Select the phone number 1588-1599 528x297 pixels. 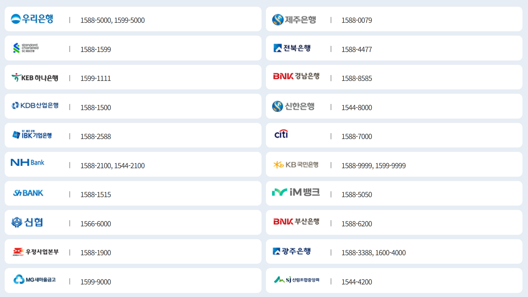coord(96,49)
